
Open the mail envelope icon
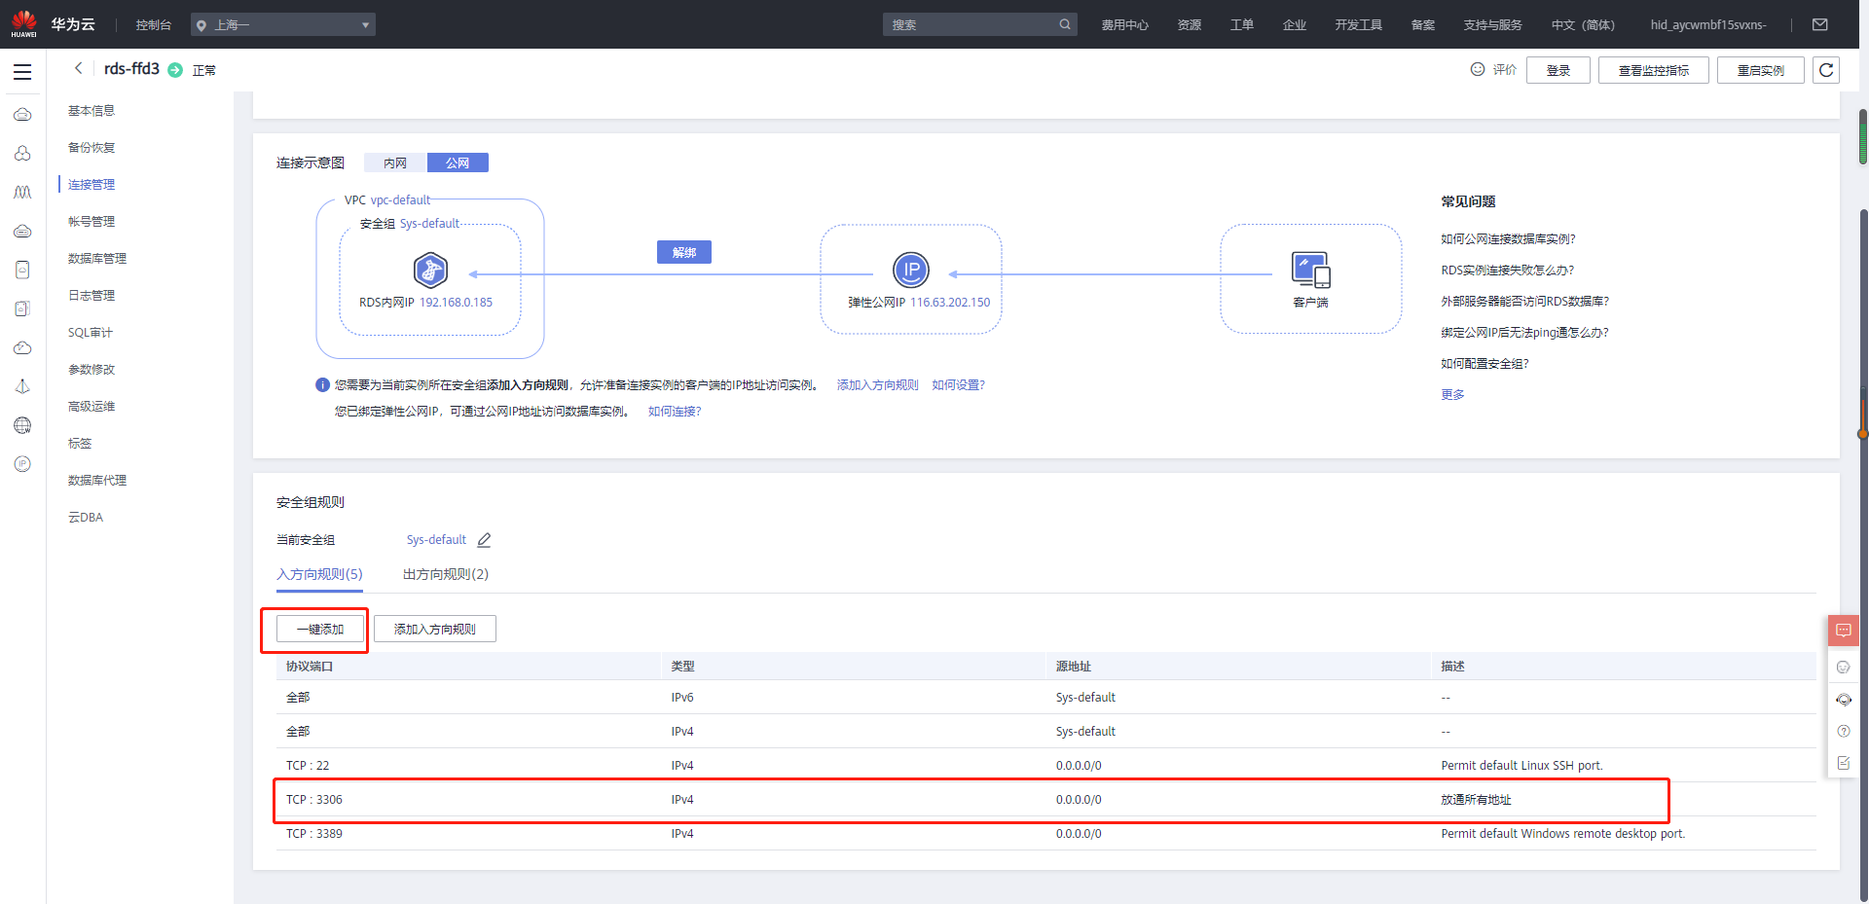1820,24
